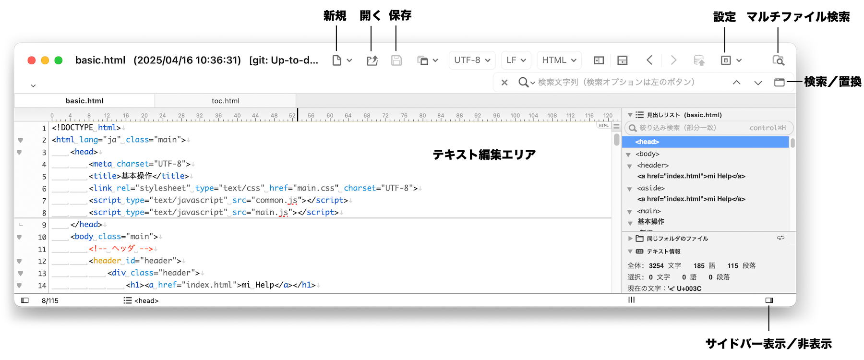Viewport: 864px width, 360px height.
Task: Open the UTF-8 text encoding dropdown
Action: [x=472, y=60]
